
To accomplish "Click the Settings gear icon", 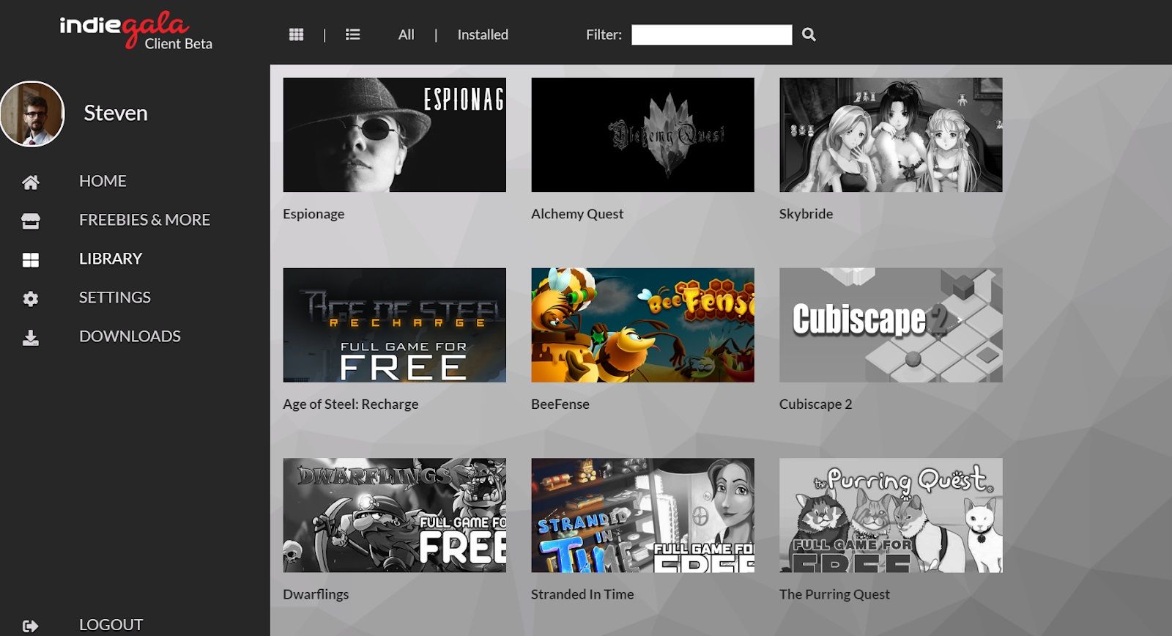I will click(31, 299).
